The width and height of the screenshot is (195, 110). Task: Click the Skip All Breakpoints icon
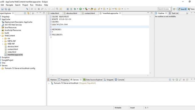27,9
